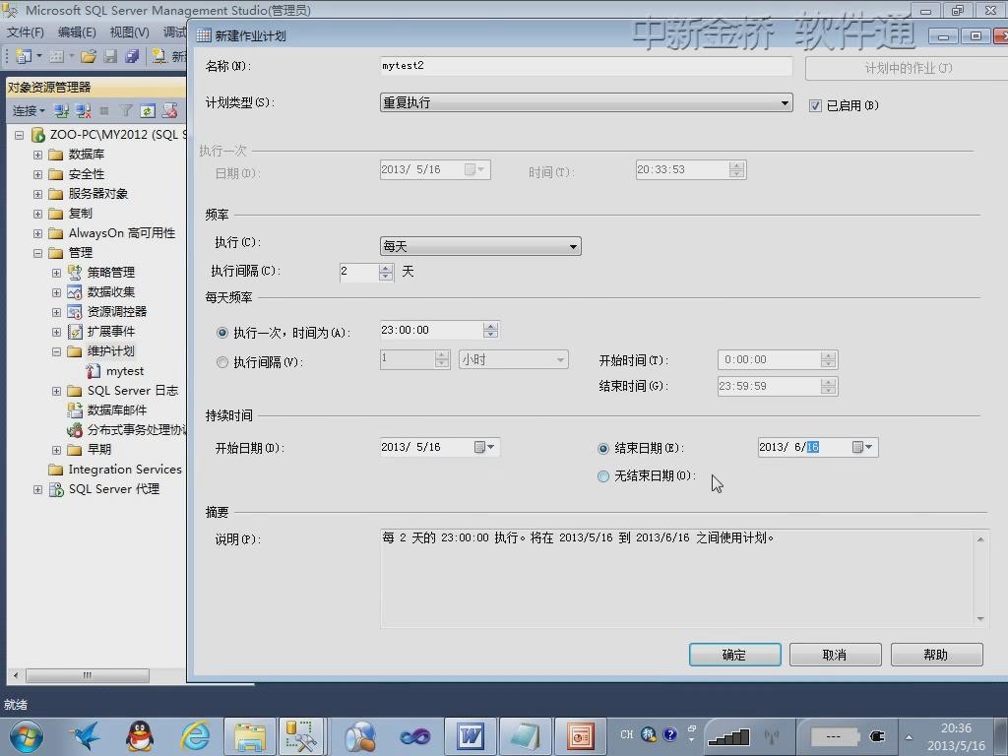Click the 说明 description summary text box

pyautogui.click(x=677, y=578)
